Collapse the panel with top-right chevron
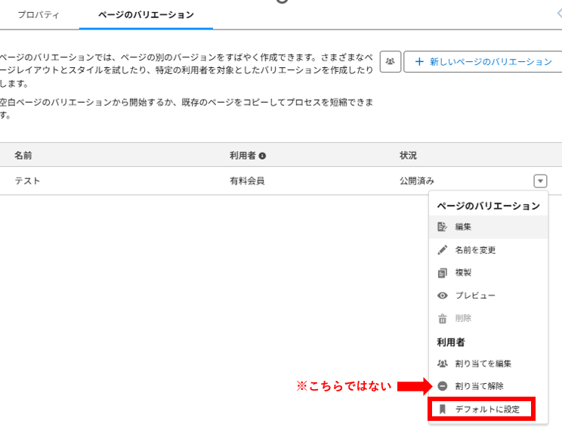Screen dimensions: 562x442 point(558,13)
